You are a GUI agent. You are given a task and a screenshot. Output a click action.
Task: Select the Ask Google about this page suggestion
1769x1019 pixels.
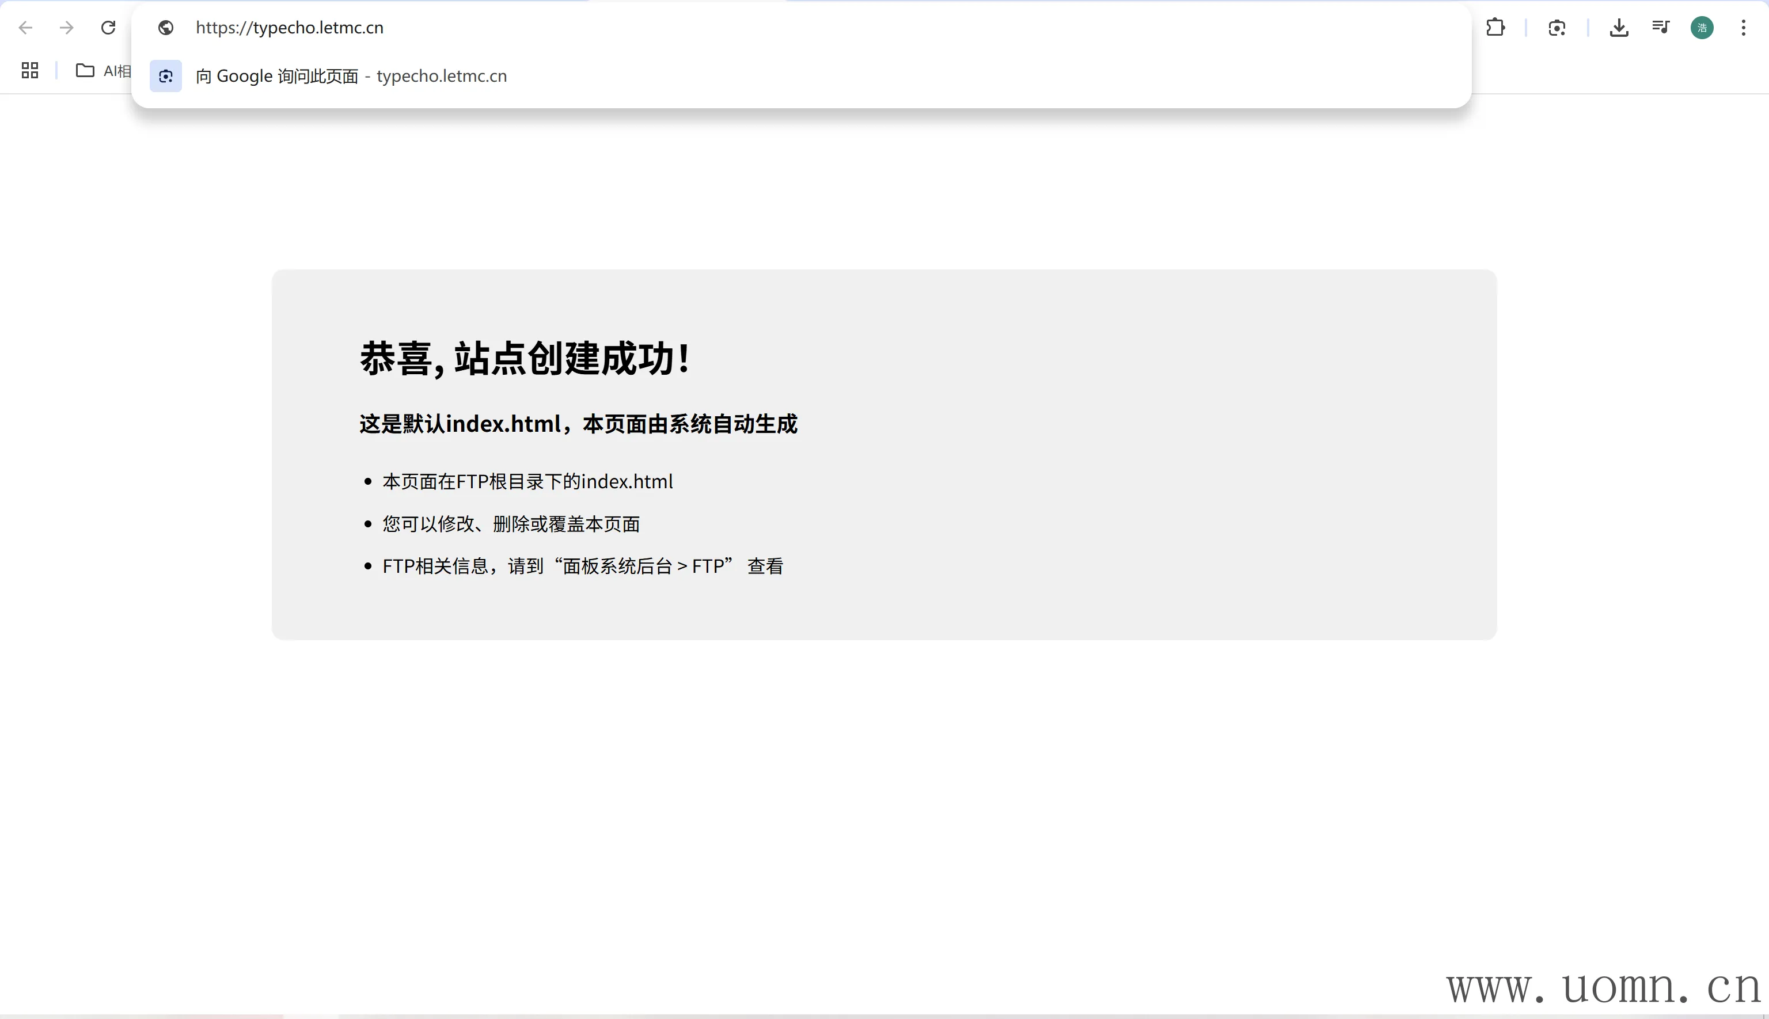point(350,77)
